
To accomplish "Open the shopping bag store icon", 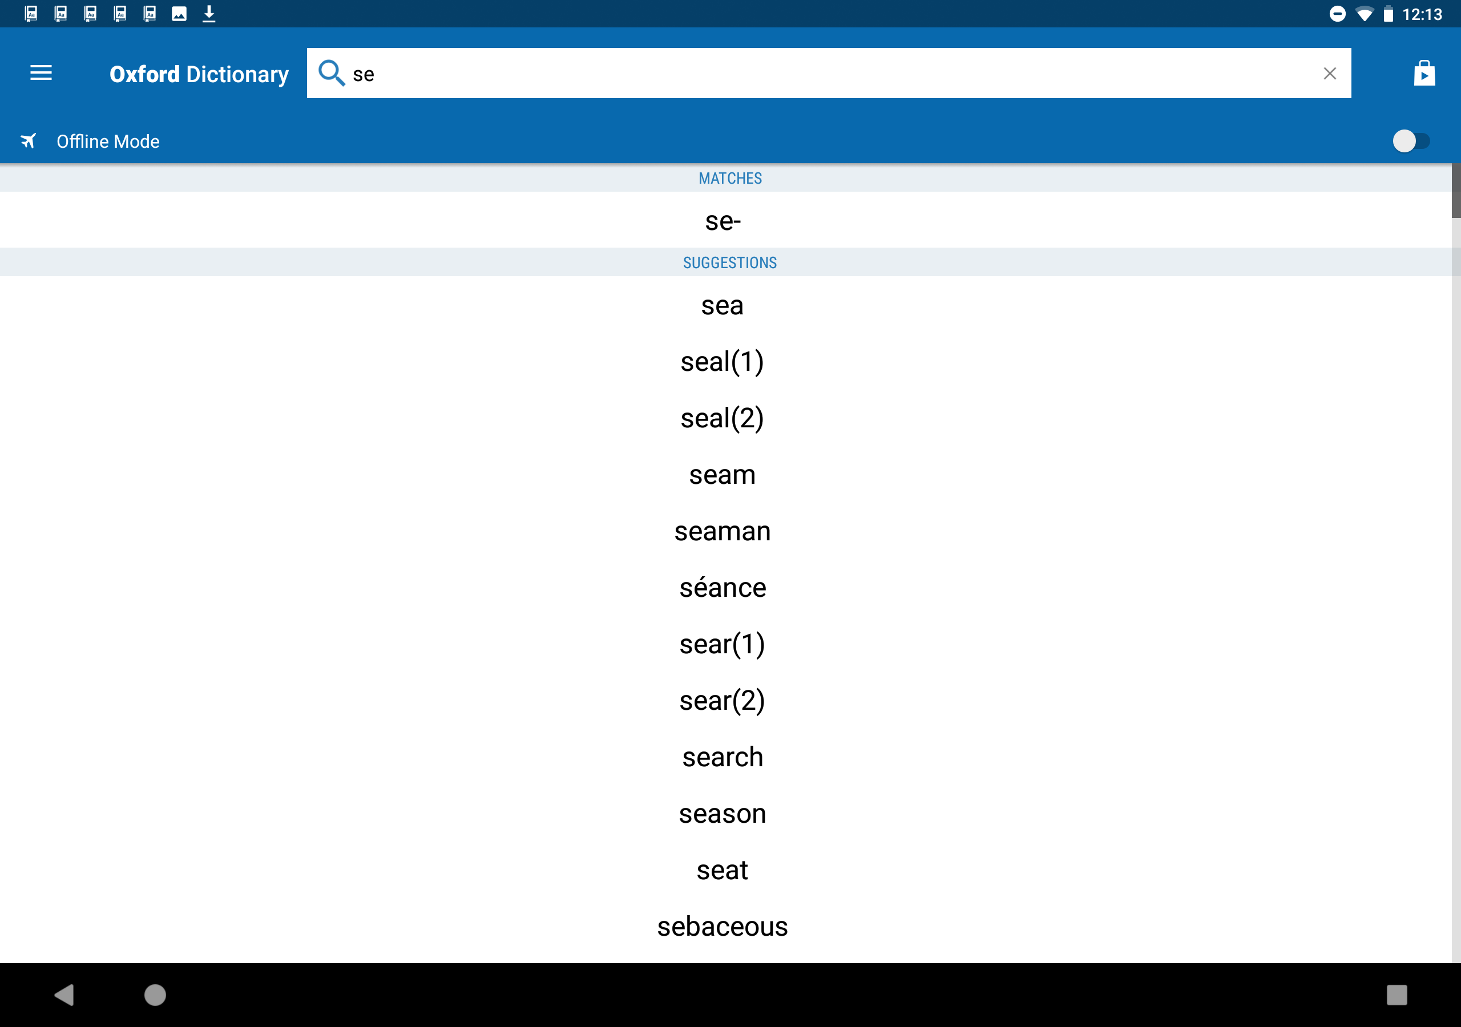I will click(1424, 73).
